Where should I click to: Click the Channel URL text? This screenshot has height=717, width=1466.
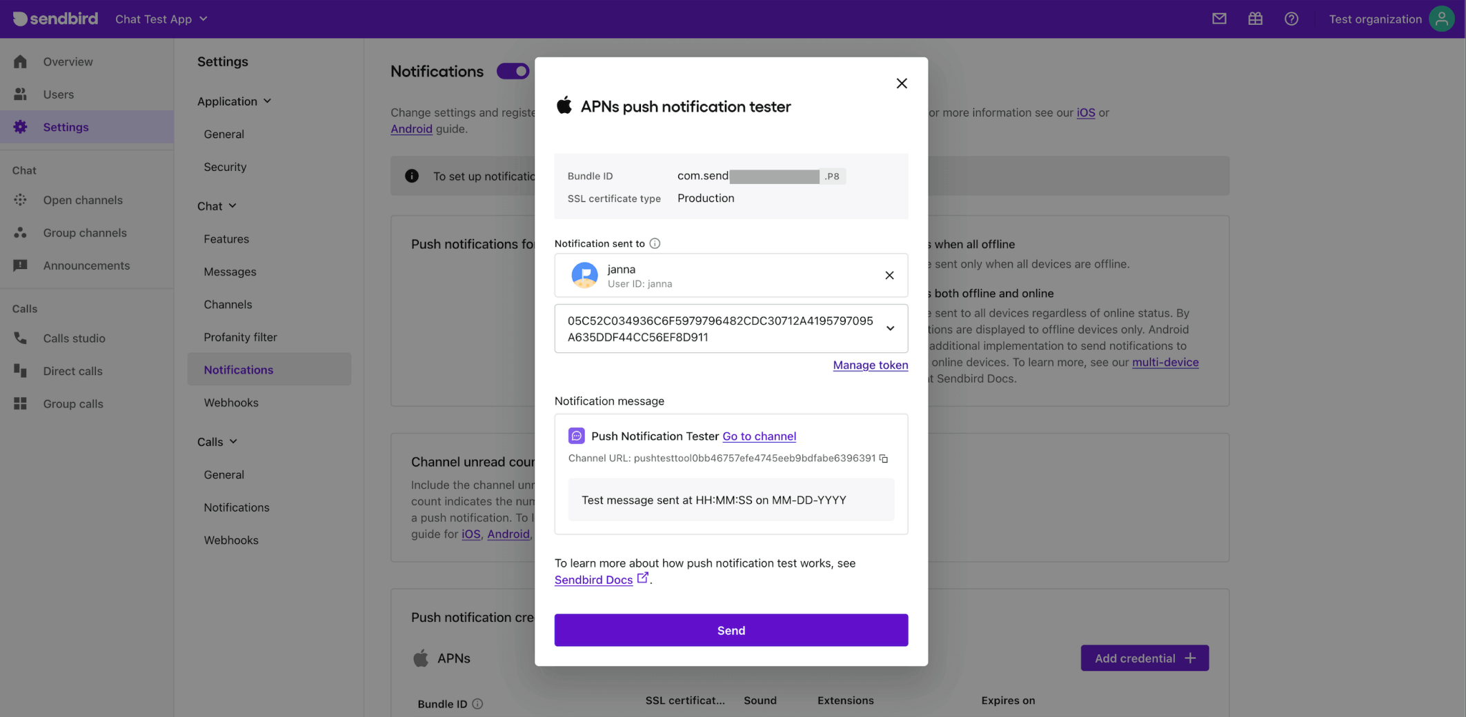click(721, 458)
